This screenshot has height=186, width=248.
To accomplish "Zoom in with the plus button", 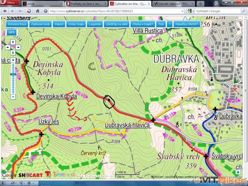I will (x=13, y=60).
